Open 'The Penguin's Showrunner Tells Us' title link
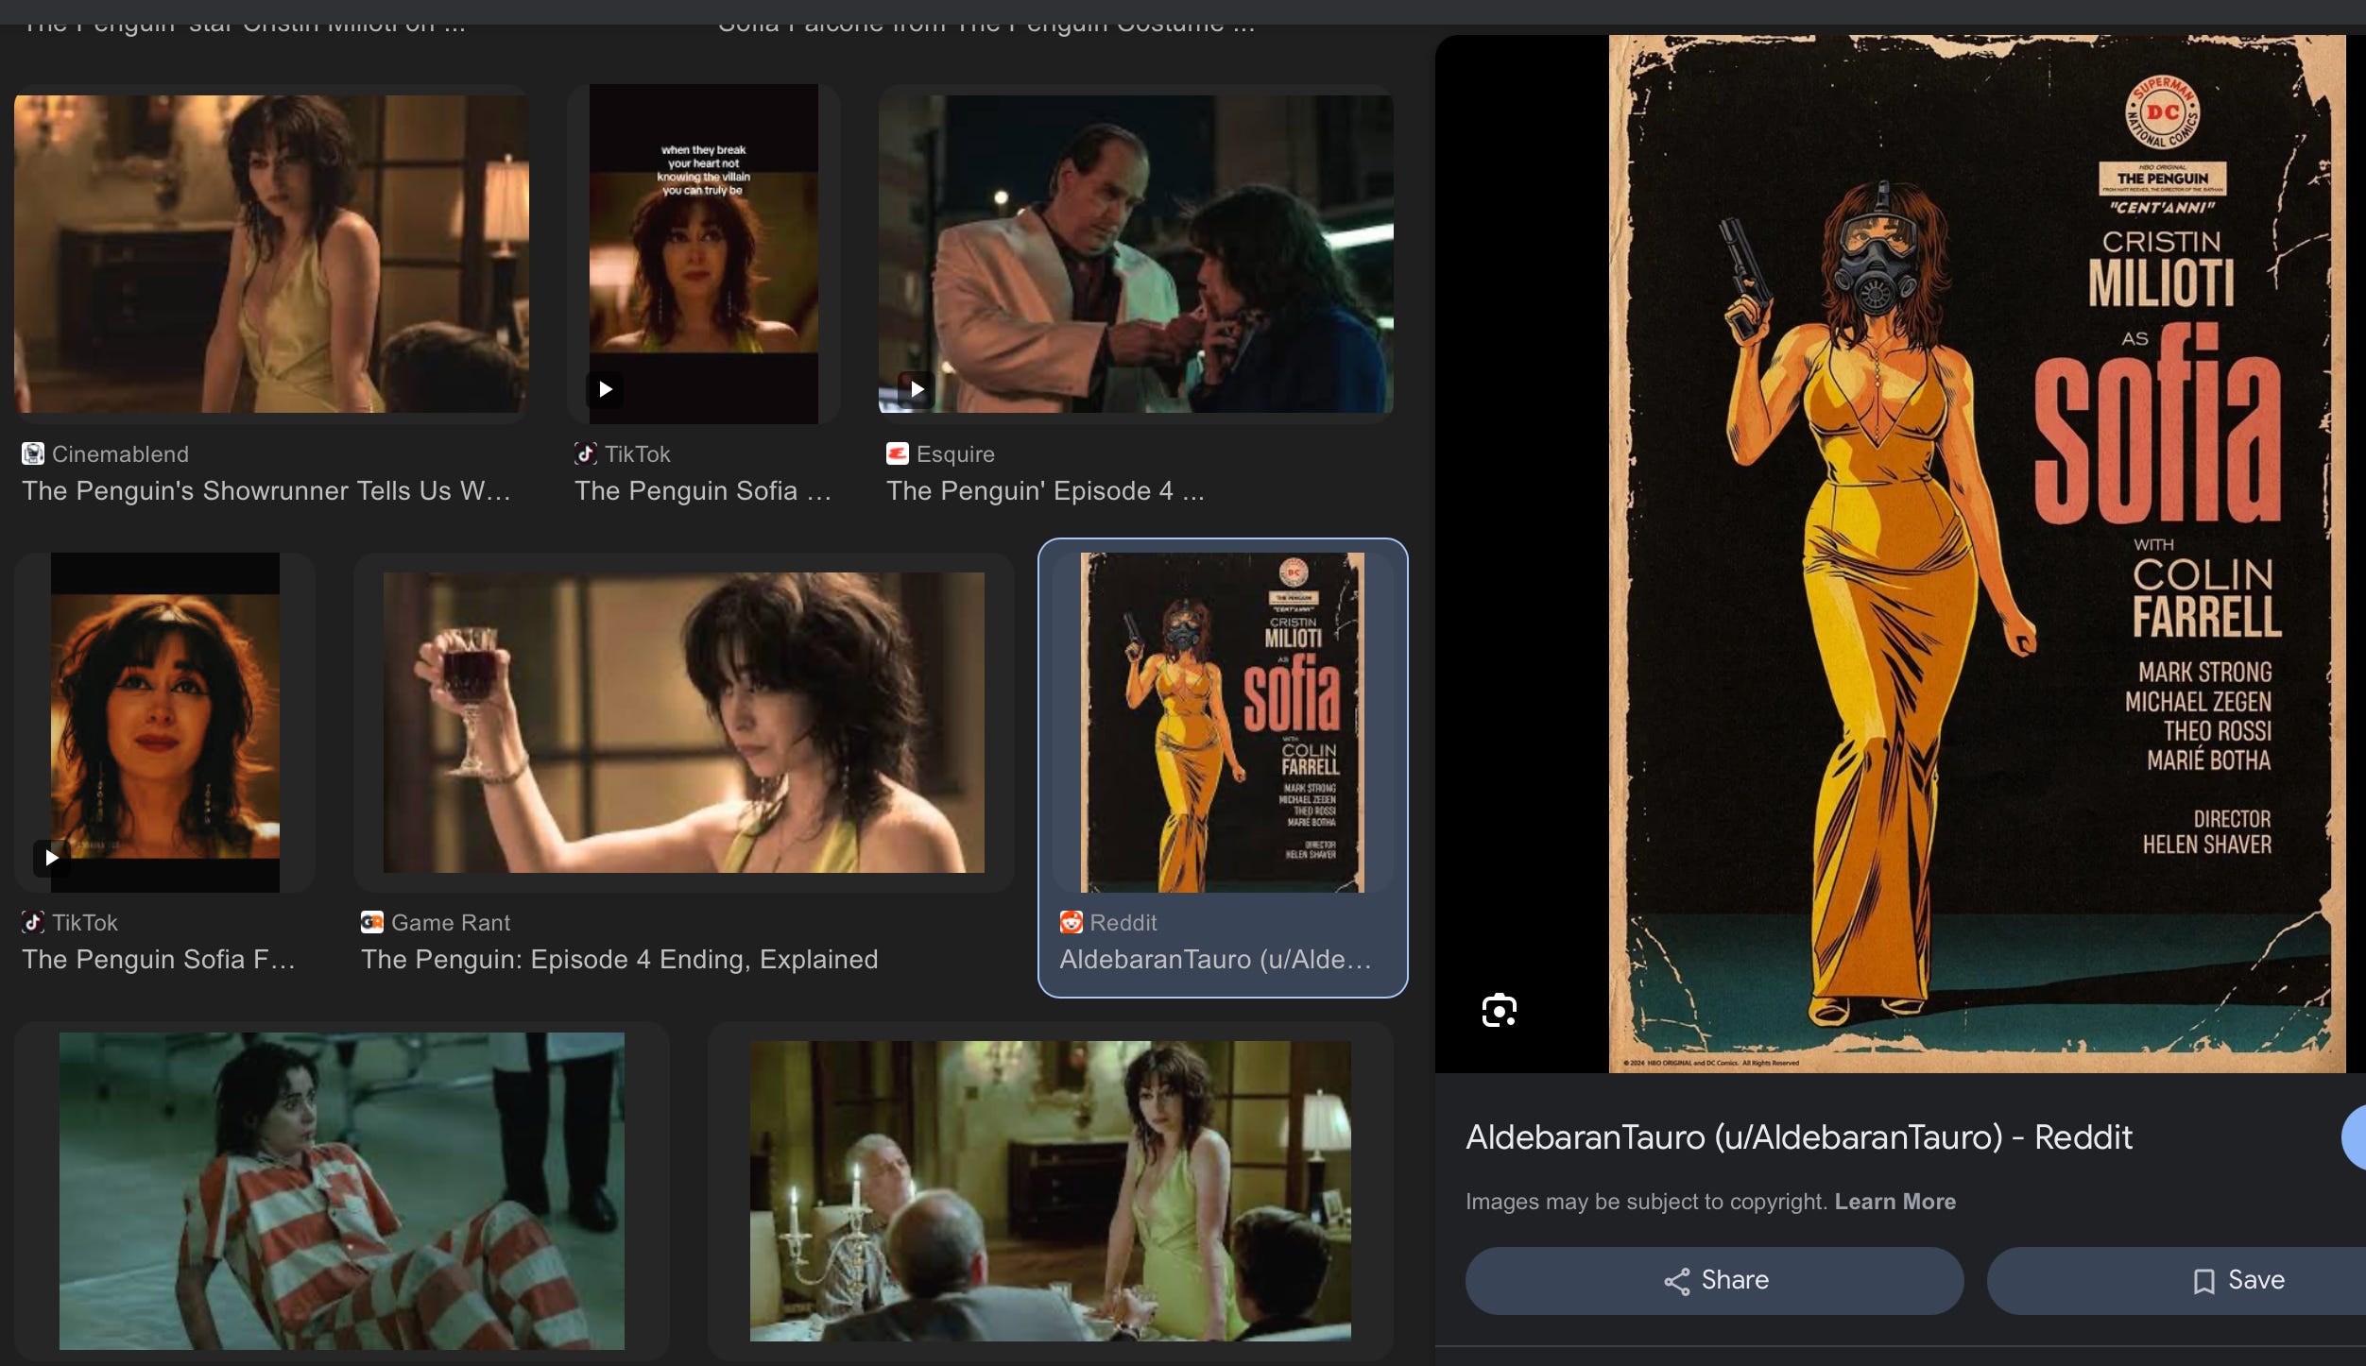The height and width of the screenshot is (1366, 2366). (x=266, y=490)
